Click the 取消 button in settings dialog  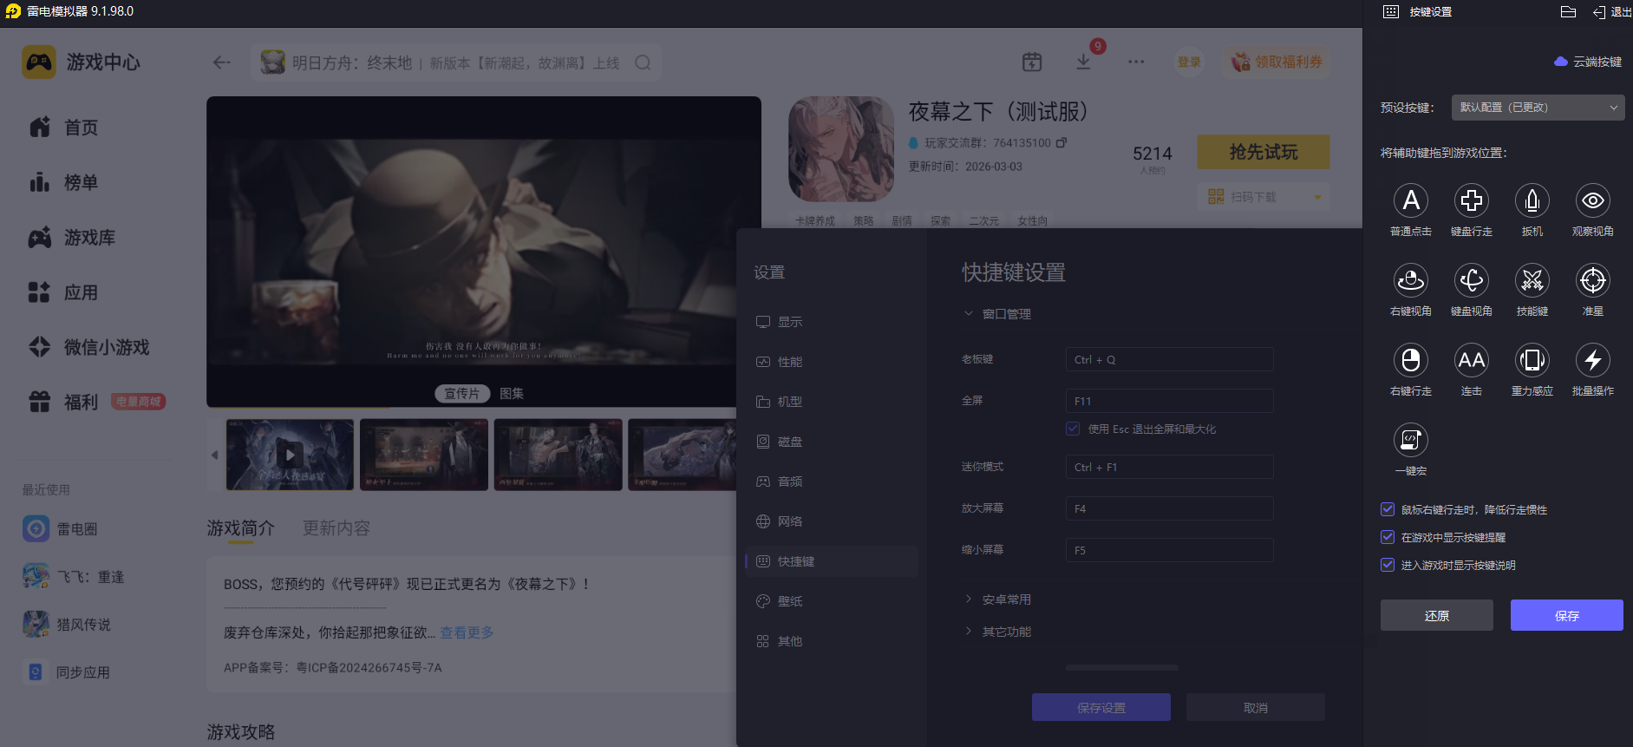1256,707
